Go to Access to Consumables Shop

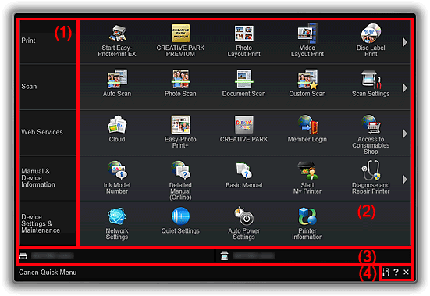371,135
